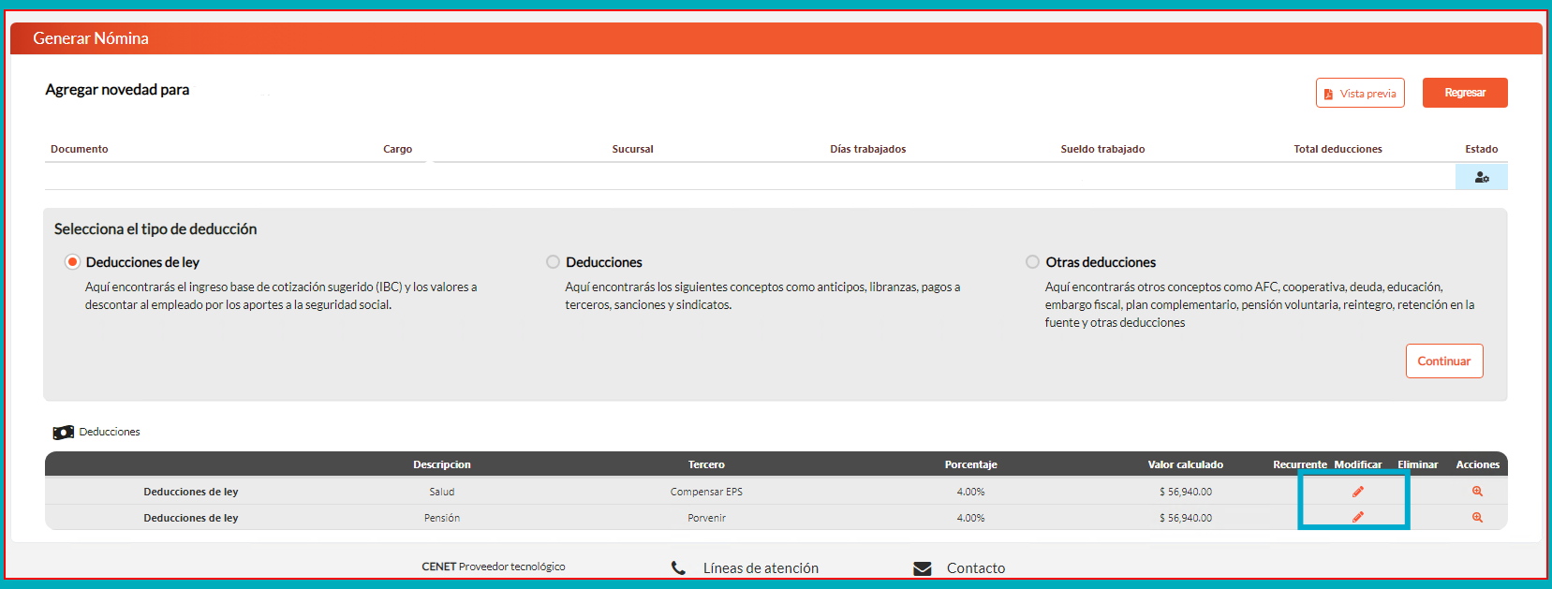This screenshot has width=1552, height=589.
Task: Click the phone icon for Líneas de atención
Action: click(678, 567)
